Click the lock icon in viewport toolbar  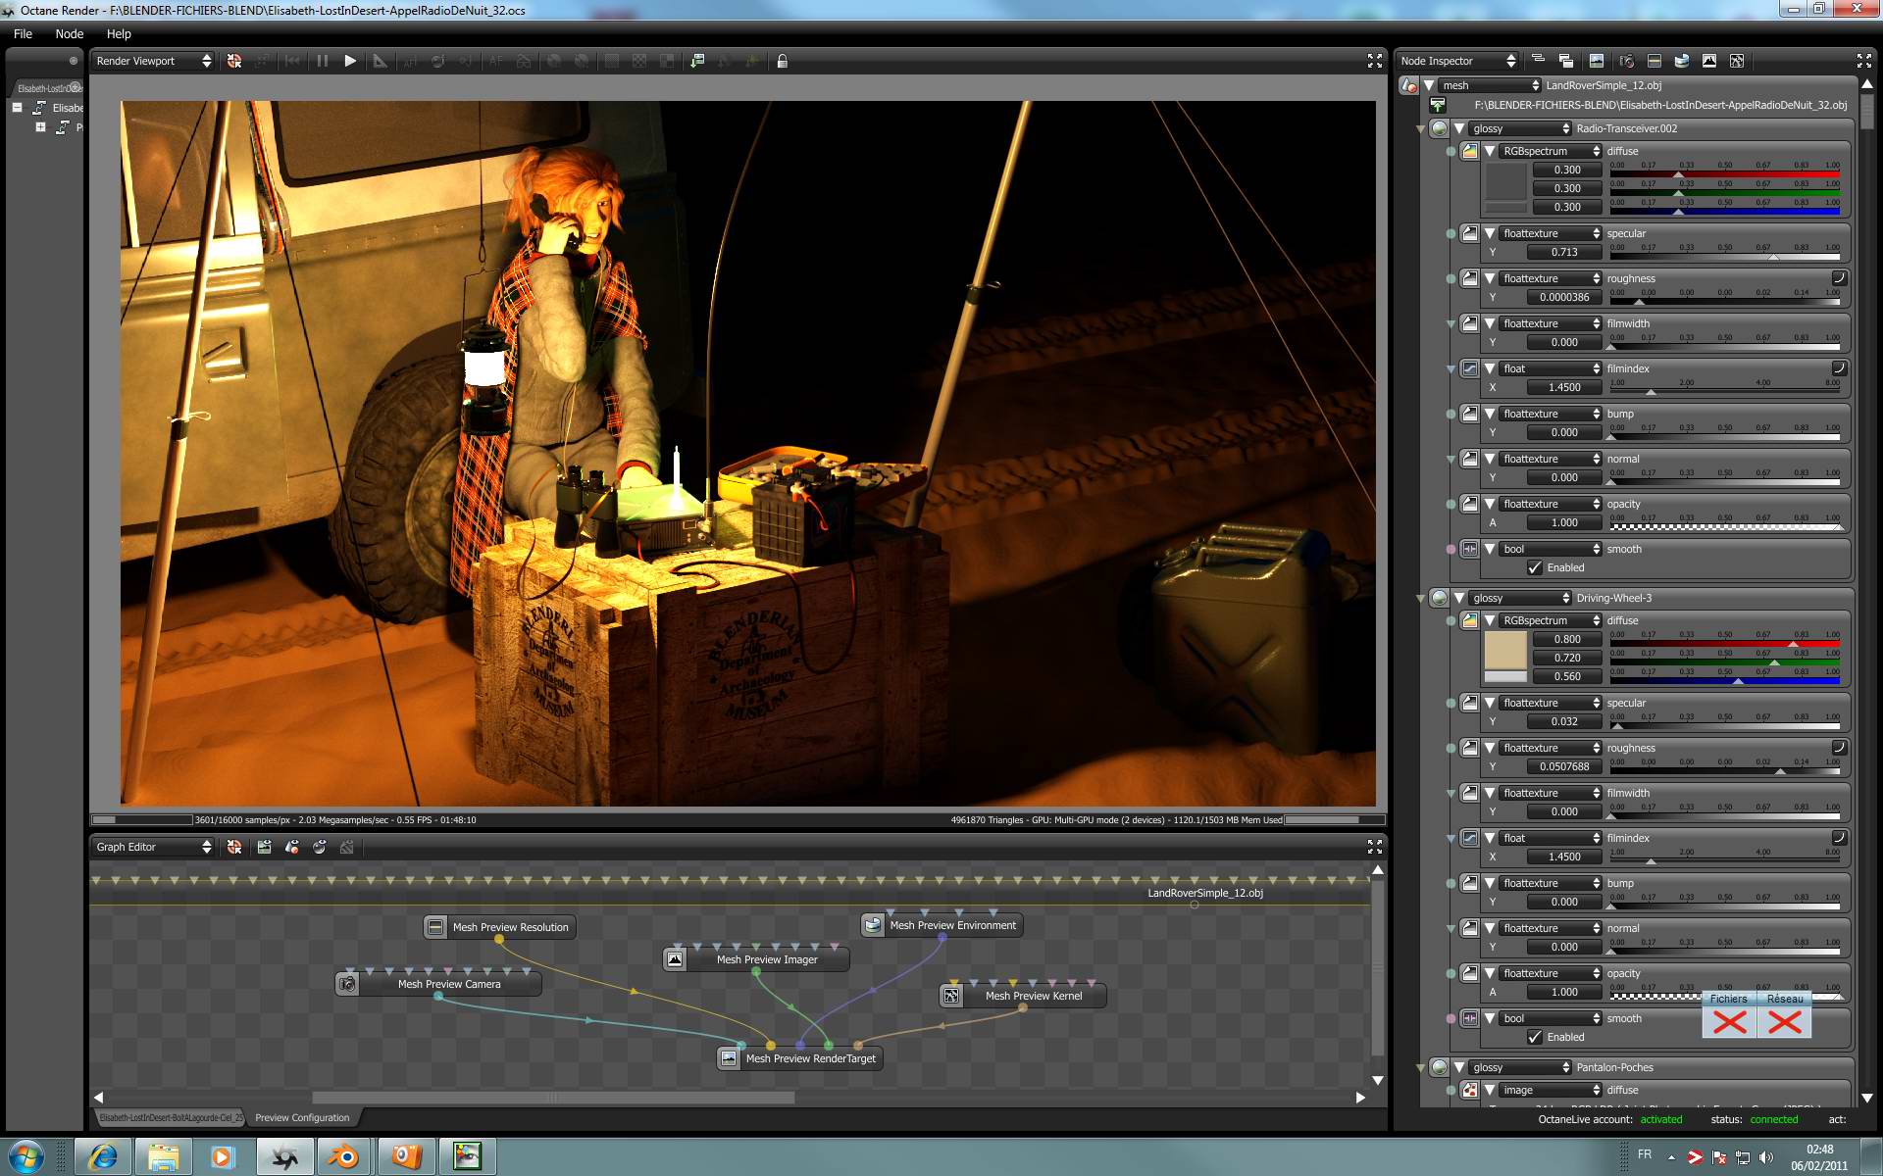pyautogui.click(x=782, y=61)
